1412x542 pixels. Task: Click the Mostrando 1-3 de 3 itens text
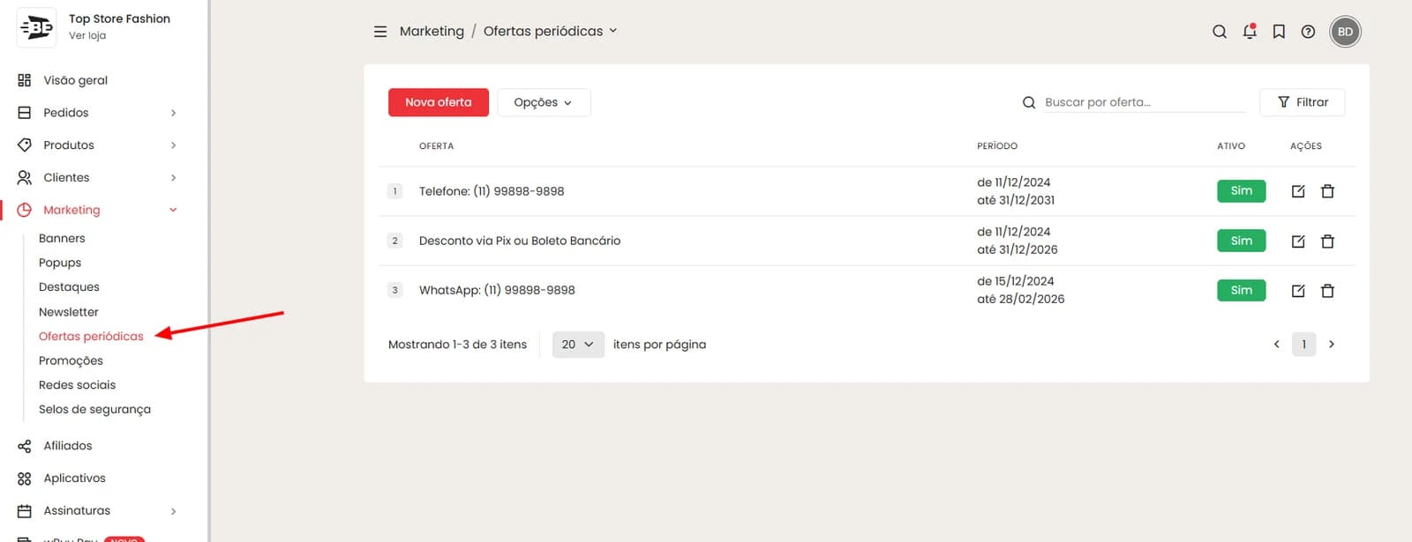(x=457, y=345)
